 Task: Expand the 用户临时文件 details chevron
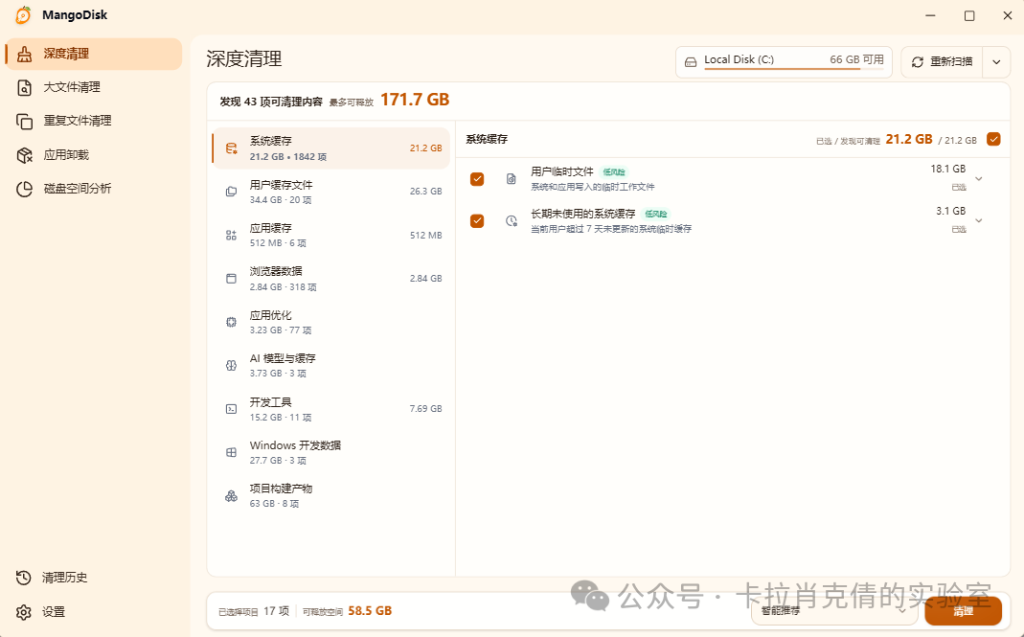tap(979, 179)
